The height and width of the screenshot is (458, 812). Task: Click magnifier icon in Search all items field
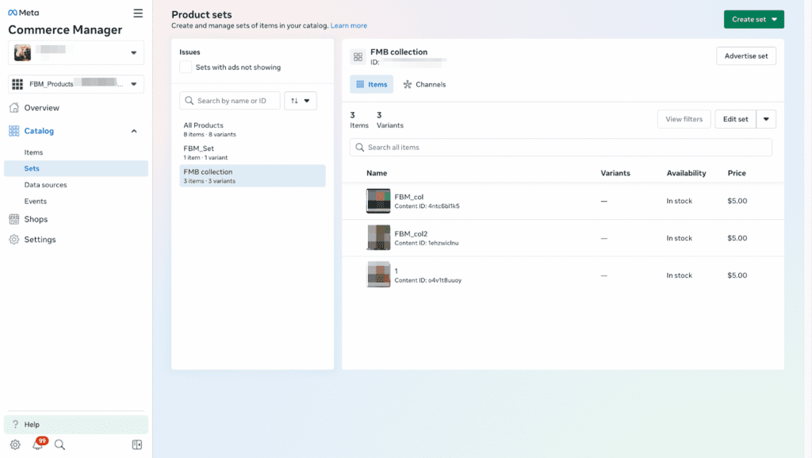tap(360, 148)
